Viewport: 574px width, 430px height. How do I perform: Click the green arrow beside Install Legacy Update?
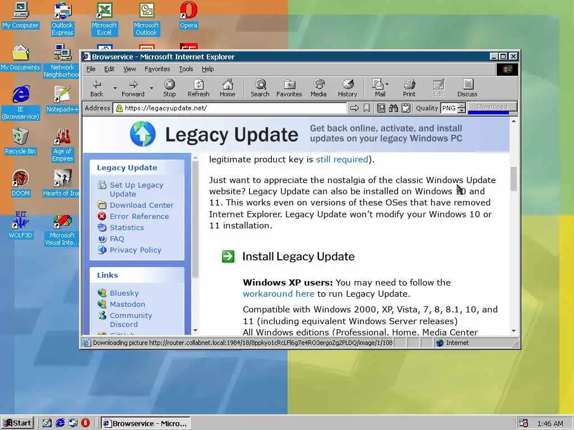coord(228,256)
